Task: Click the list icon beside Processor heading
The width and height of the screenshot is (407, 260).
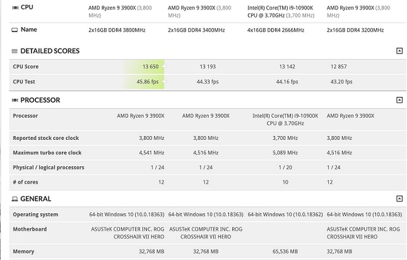Action: (14, 100)
